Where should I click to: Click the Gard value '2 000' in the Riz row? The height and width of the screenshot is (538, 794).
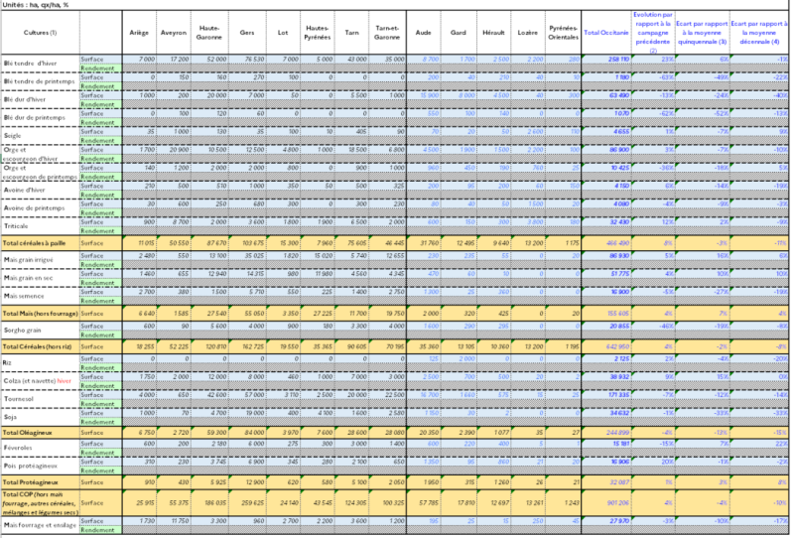click(466, 358)
